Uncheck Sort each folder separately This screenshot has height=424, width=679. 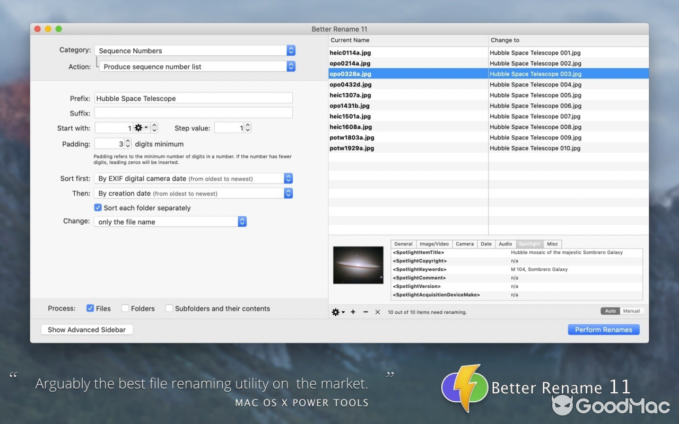click(98, 208)
